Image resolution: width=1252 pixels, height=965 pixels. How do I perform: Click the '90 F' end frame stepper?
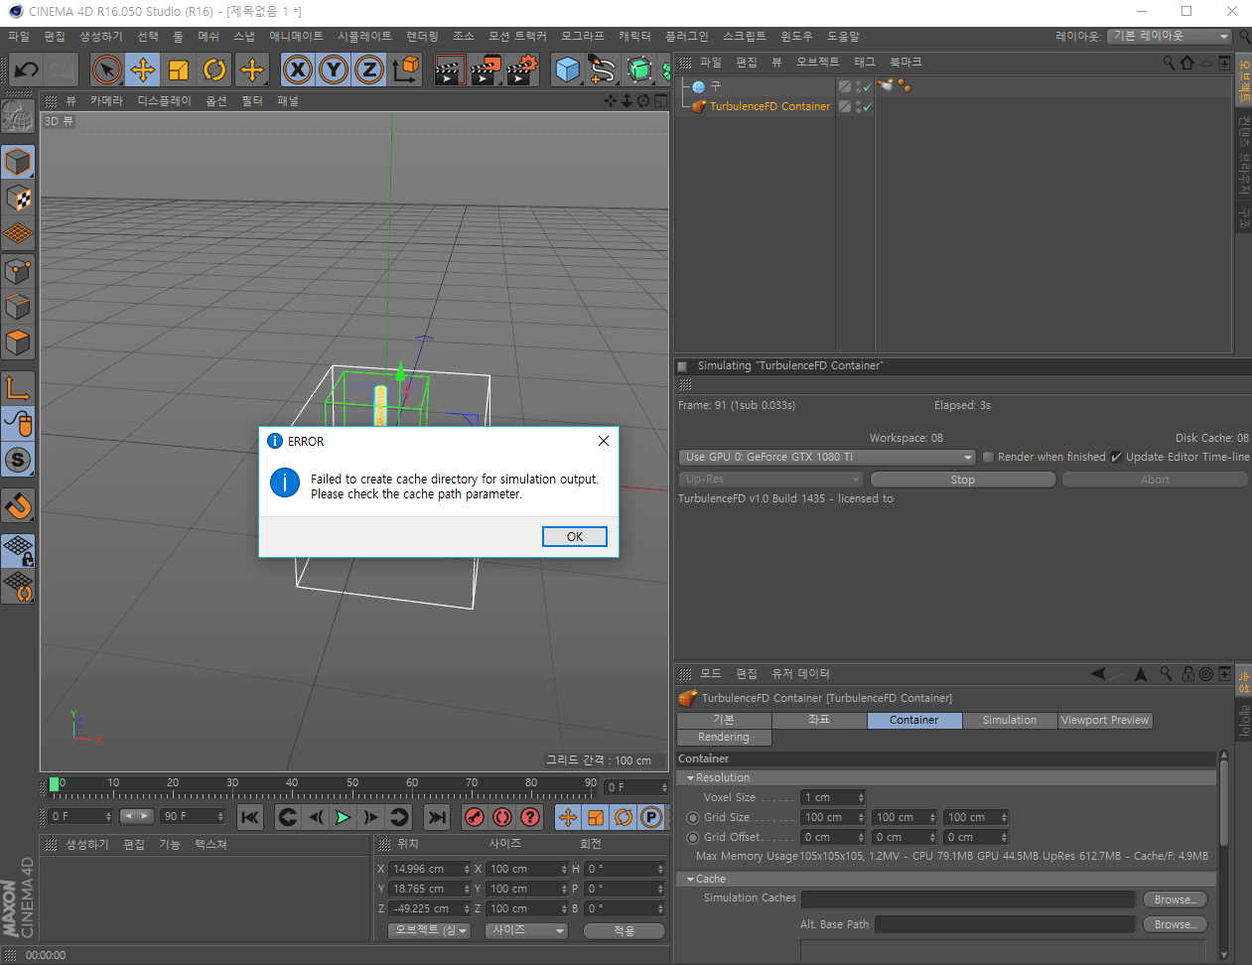[x=220, y=816]
